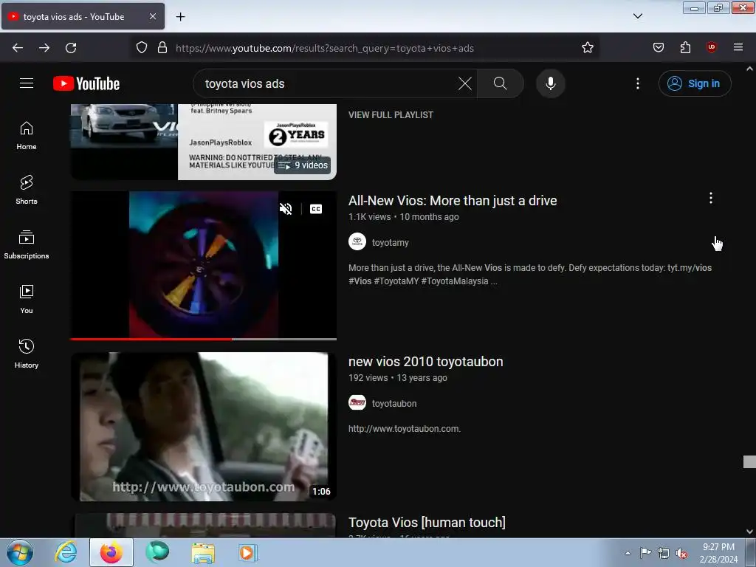View site security padlock information

click(x=162, y=48)
